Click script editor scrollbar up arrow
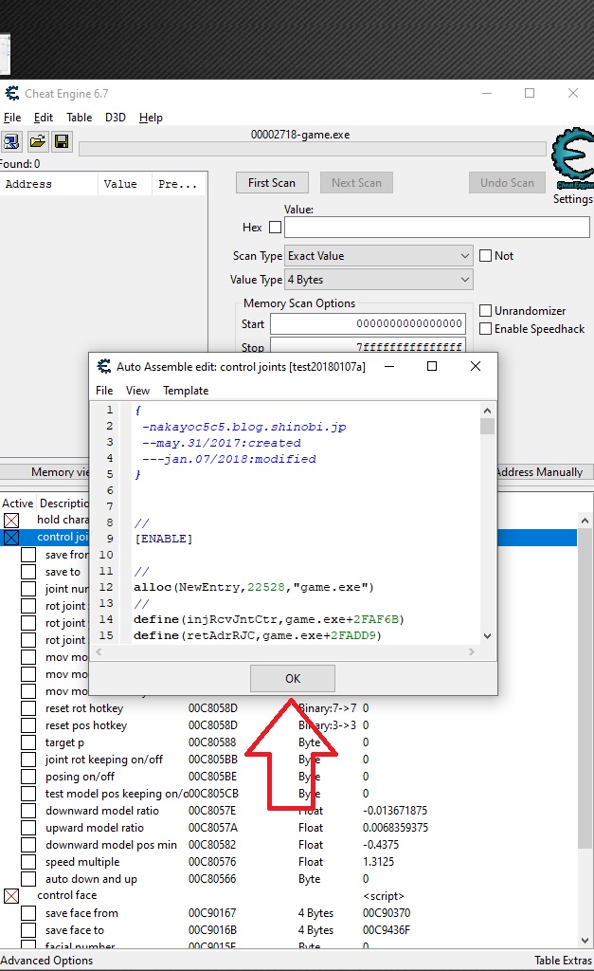The height and width of the screenshot is (971, 594). [x=488, y=410]
